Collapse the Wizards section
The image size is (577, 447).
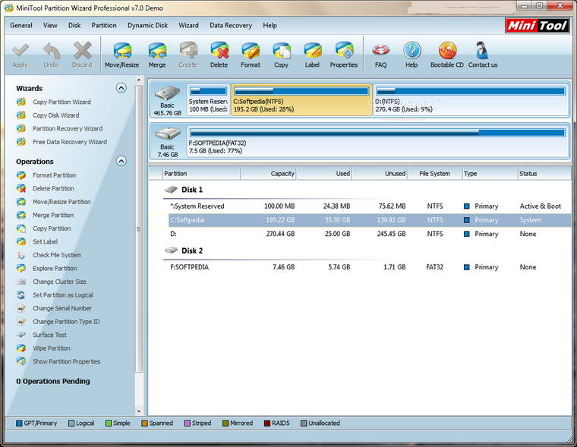point(121,88)
